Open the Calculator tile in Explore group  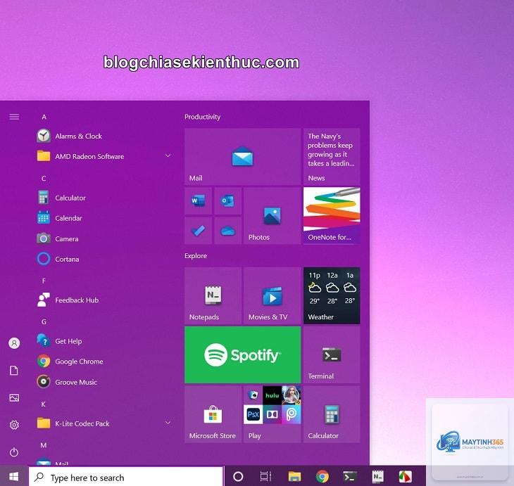(332, 414)
